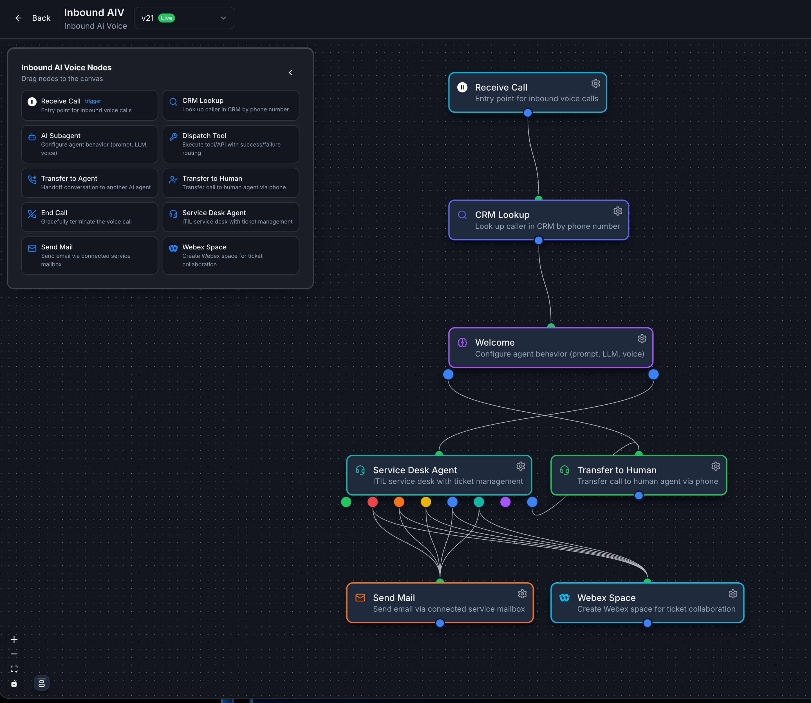Open settings gear on Webex Space node
811x703 pixels.
(x=733, y=594)
